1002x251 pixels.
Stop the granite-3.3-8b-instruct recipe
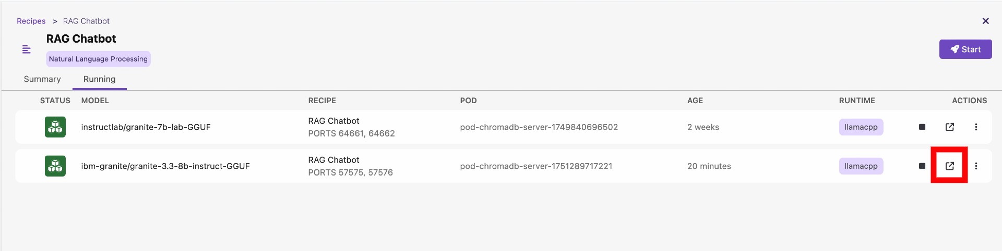922,166
